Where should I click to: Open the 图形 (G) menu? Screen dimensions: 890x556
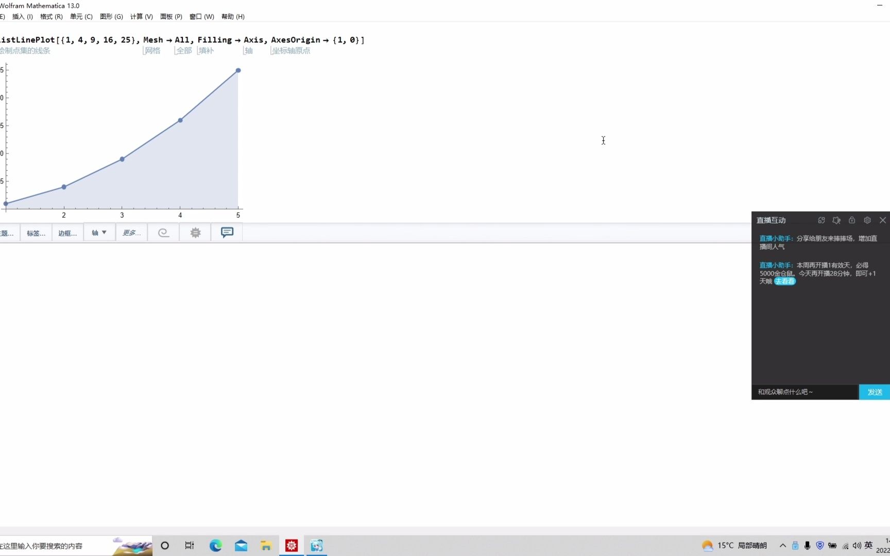coord(111,16)
